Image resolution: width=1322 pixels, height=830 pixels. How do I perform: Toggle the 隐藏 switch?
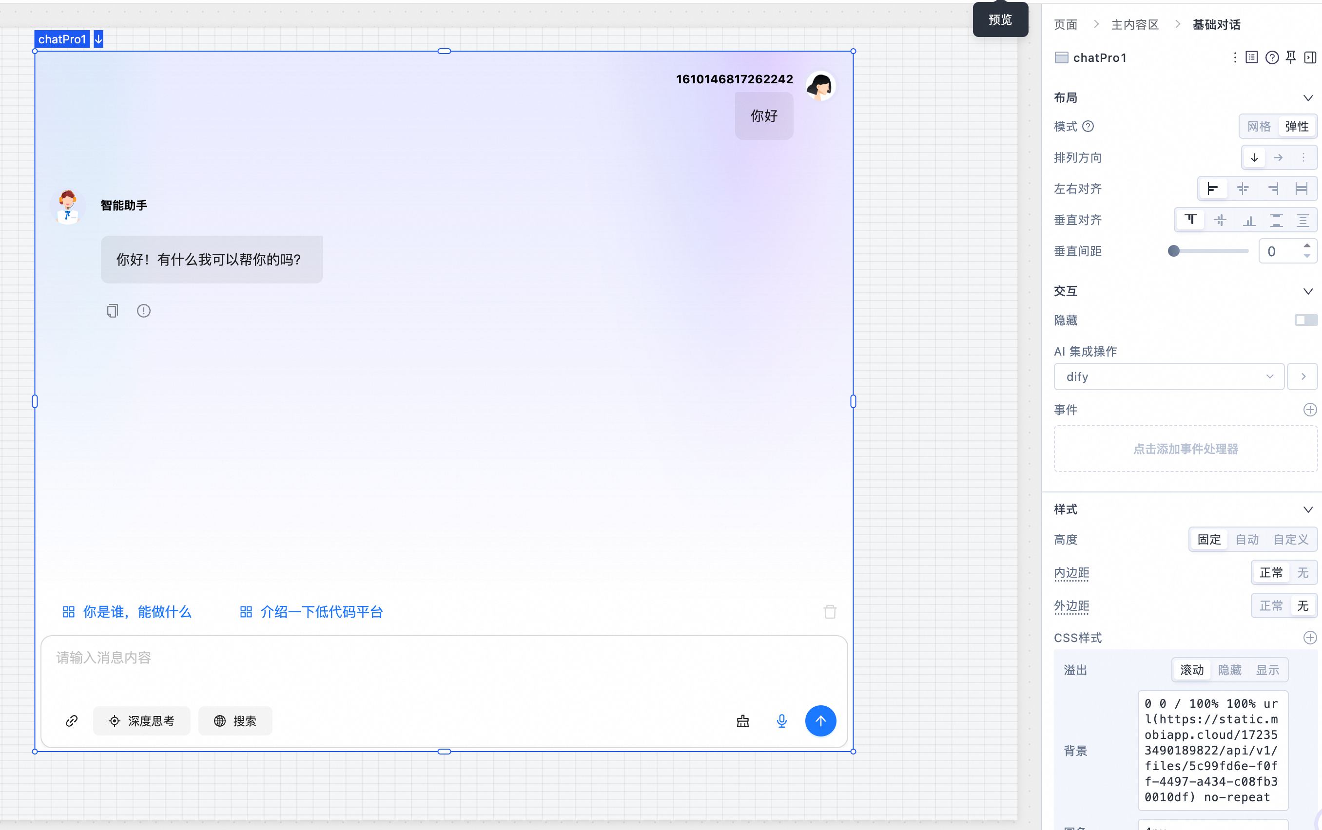[1305, 320]
